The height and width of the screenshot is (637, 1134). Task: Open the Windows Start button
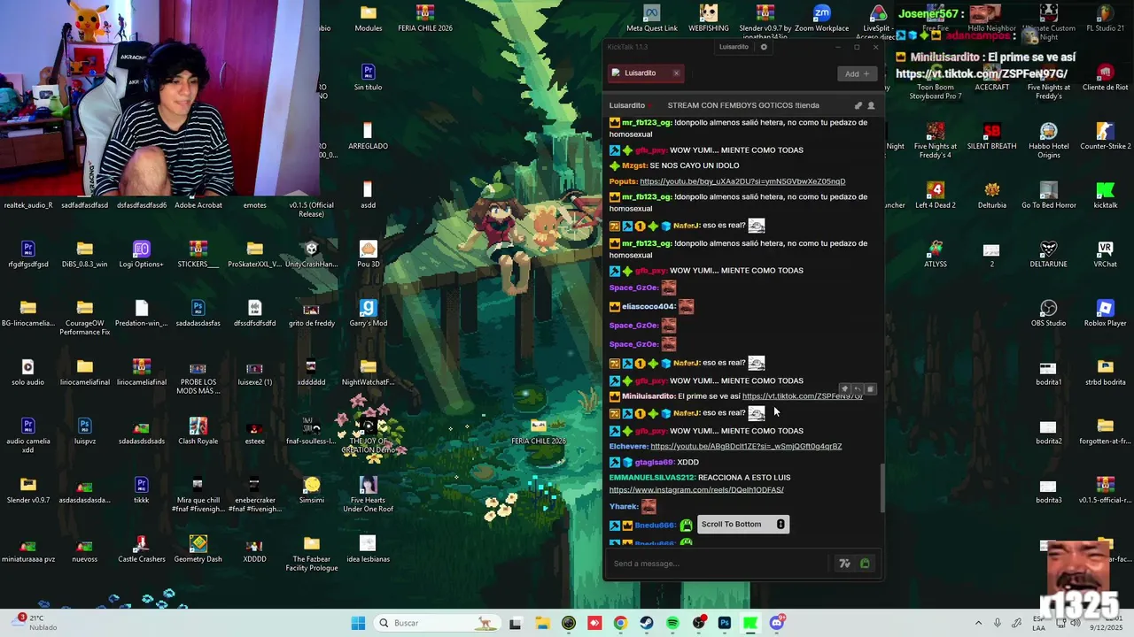click(x=358, y=623)
